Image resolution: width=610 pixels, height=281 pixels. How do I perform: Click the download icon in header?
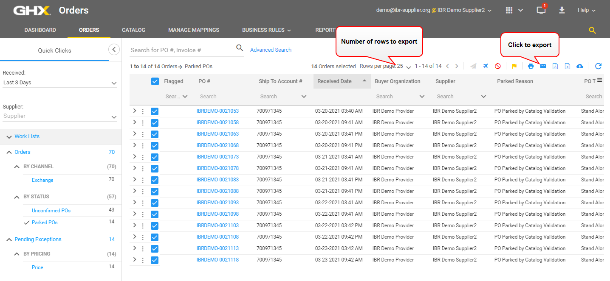pos(562,10)
